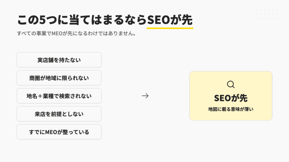This screenshot has height=162, width=289.
Task: Click the 地図に載る意味が薄い caption
Action: [x=231, y=109]
